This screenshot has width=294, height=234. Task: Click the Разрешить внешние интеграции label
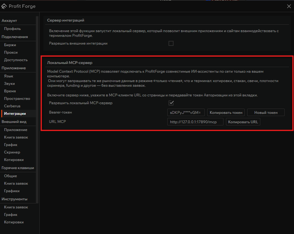[78, 43]
